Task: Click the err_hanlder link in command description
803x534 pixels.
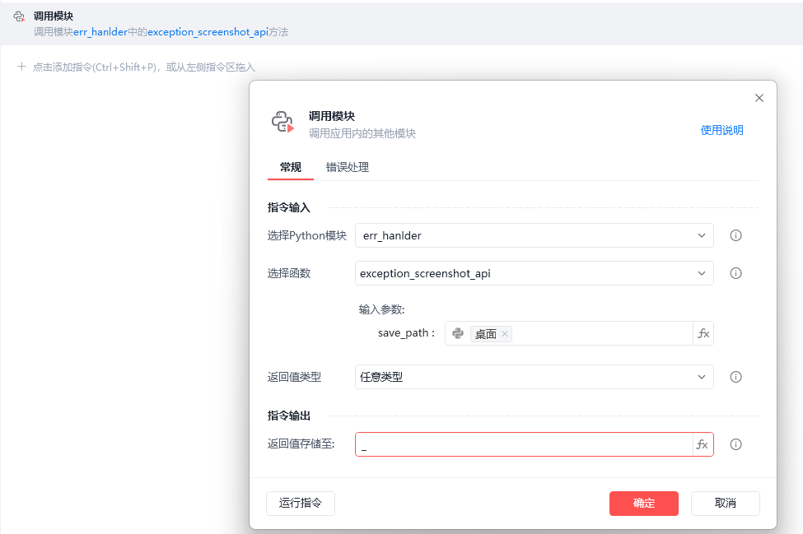Action: click(100, 32)
